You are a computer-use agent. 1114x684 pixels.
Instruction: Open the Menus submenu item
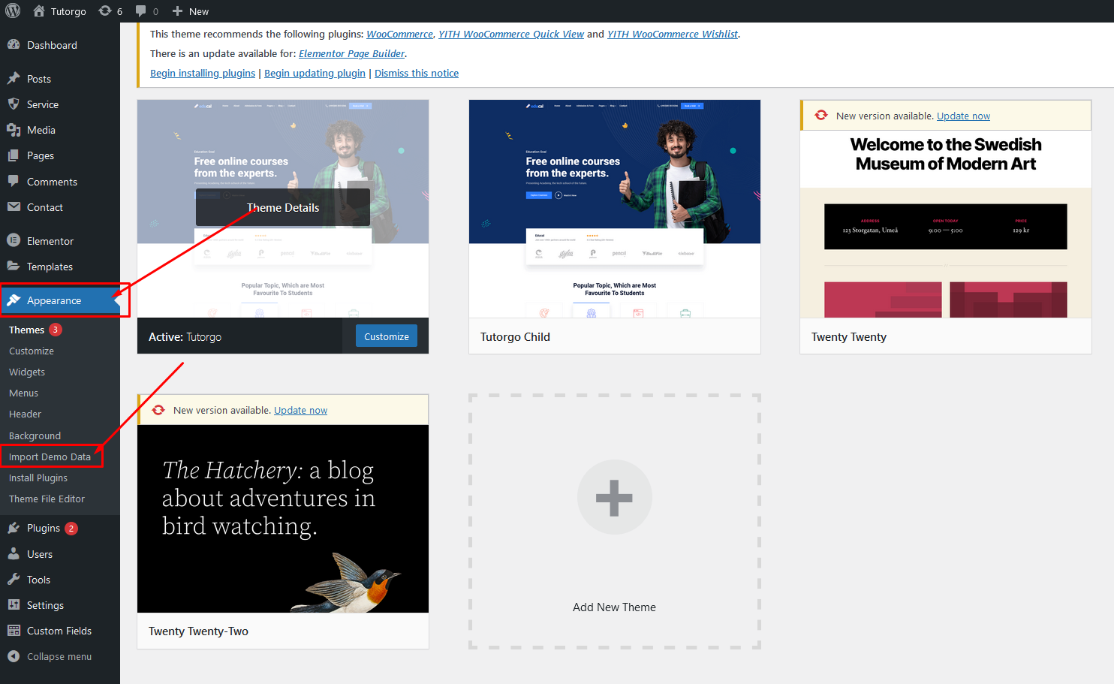coord(23,393)
